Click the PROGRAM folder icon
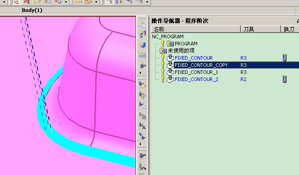This screenshot has height=175, width=299. tap(170, 44)
